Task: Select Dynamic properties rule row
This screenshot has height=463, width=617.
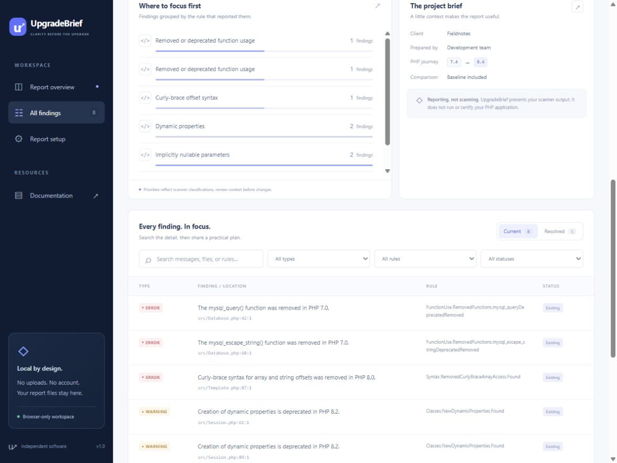Action: tap(256, 129)
